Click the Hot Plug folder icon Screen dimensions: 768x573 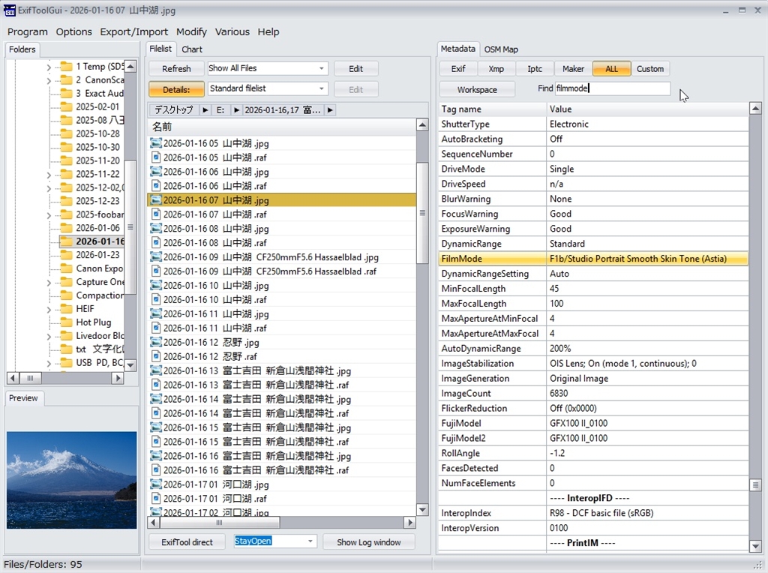click(65, 322)
